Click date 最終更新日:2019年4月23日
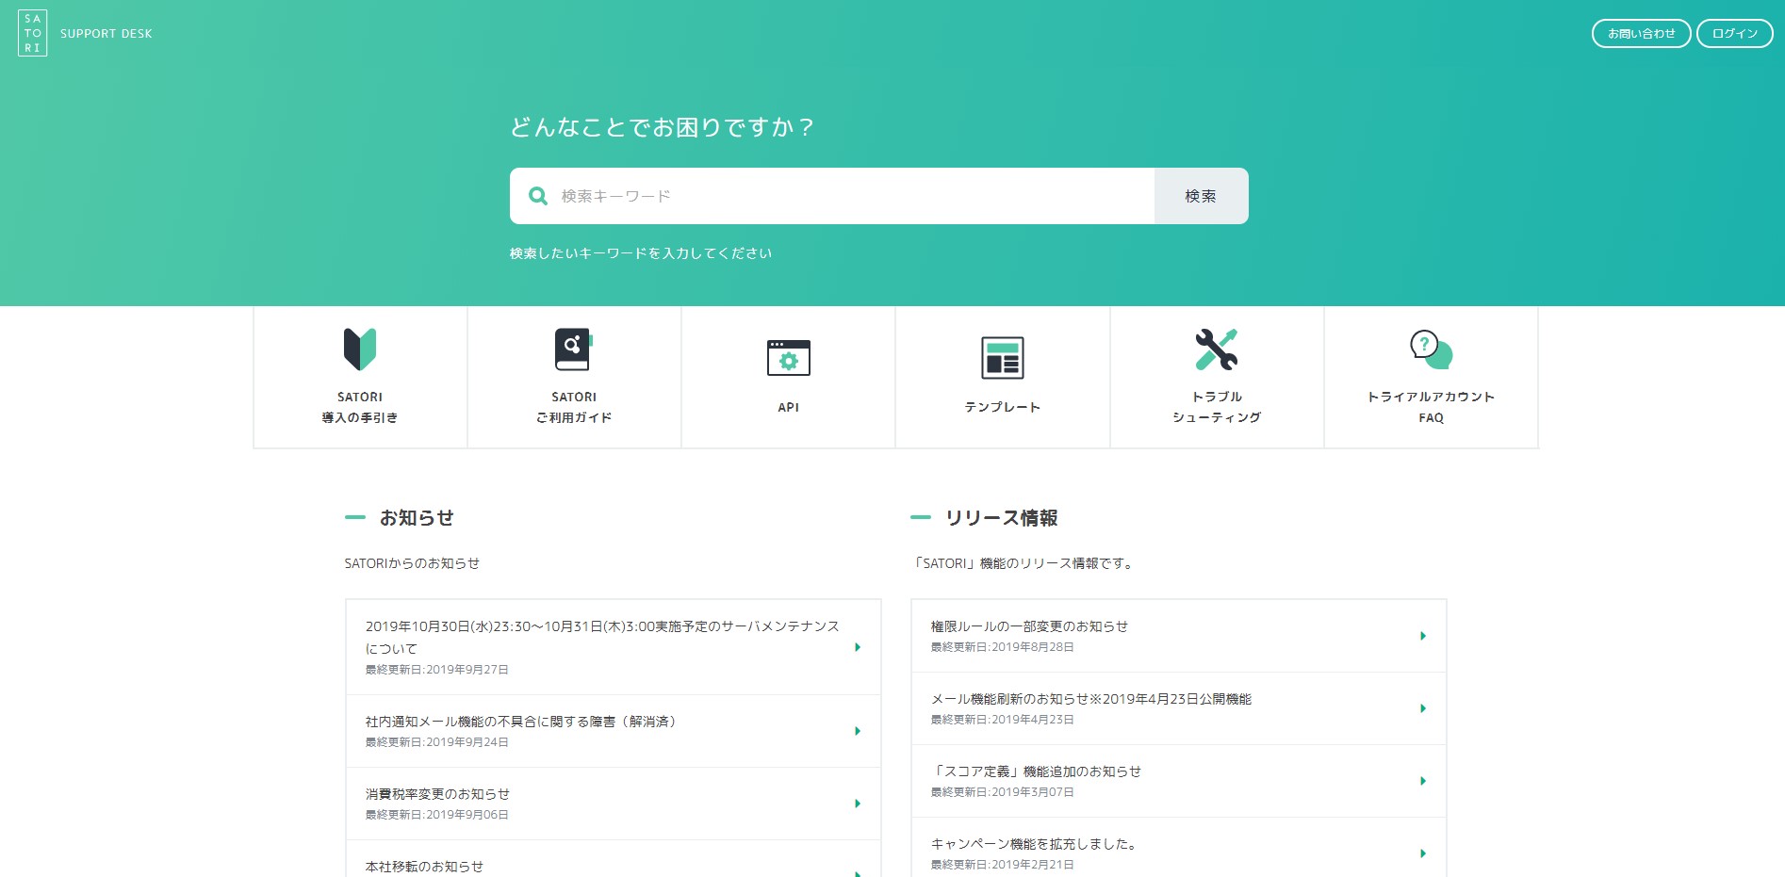Screen dimensions: 1785x877 (x=1003, y=720)
